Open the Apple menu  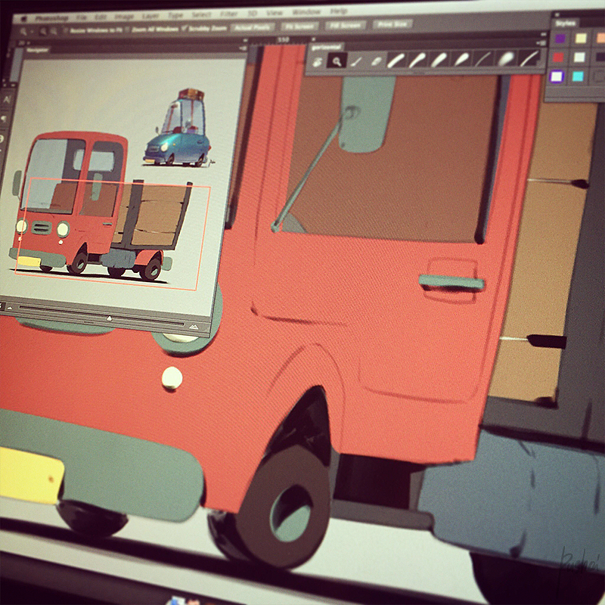pos(24,18)
